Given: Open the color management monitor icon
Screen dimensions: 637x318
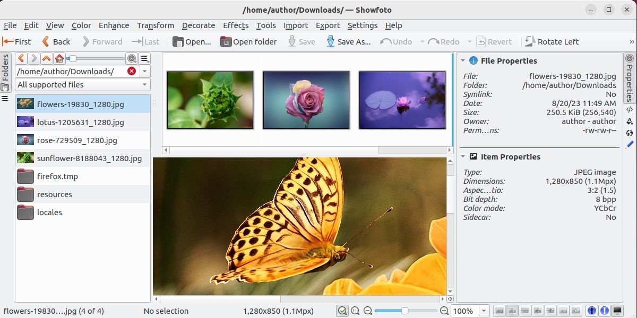Looking at the screenshot, I should click(617, 311).
